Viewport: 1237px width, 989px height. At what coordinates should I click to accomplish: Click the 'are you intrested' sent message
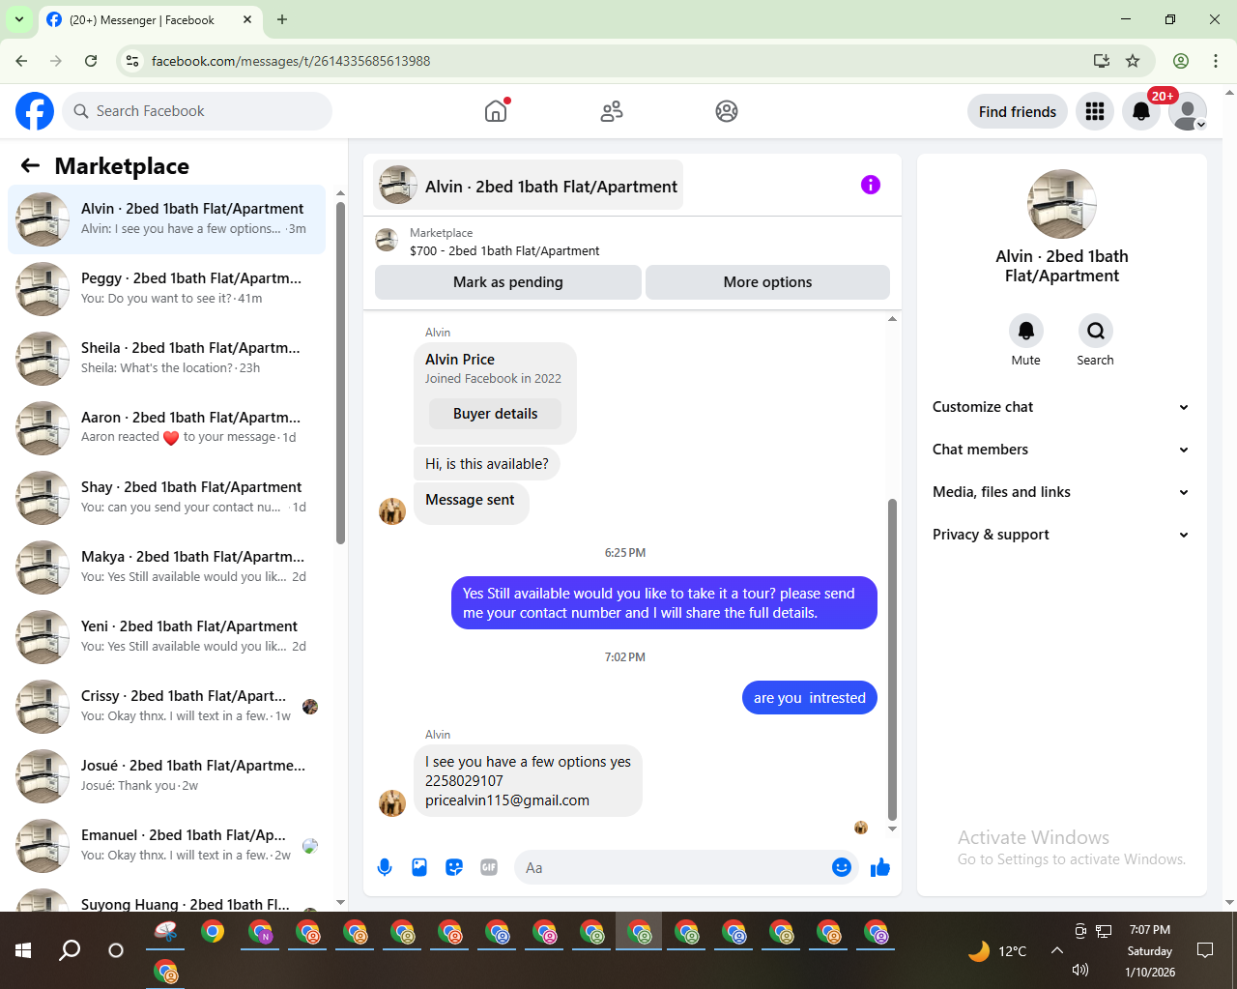tap(809, 698)
